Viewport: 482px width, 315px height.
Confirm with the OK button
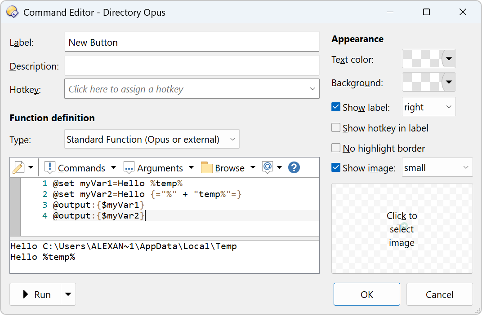[367, 294]
